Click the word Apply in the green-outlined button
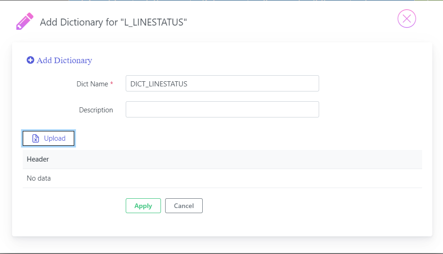The height and width of the screenshot is (254, 443). tap(143, 206)
